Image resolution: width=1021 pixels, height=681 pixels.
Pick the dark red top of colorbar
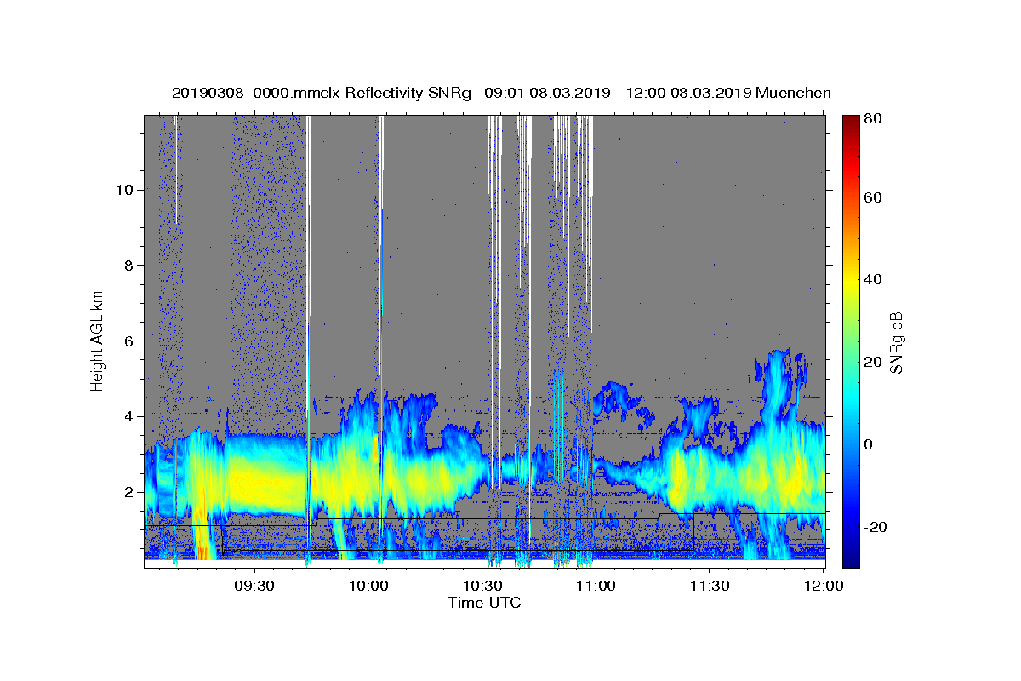pos(851,121)
